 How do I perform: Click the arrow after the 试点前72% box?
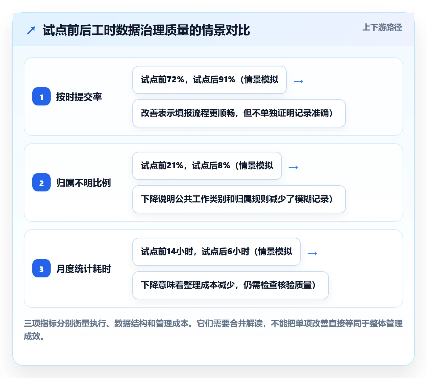(298, 81)
